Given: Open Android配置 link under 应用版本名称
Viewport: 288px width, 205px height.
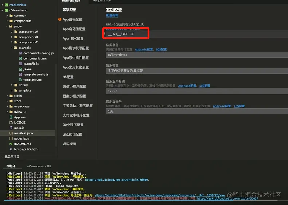Looking at the screenshot, I should (x=187, y=86).
